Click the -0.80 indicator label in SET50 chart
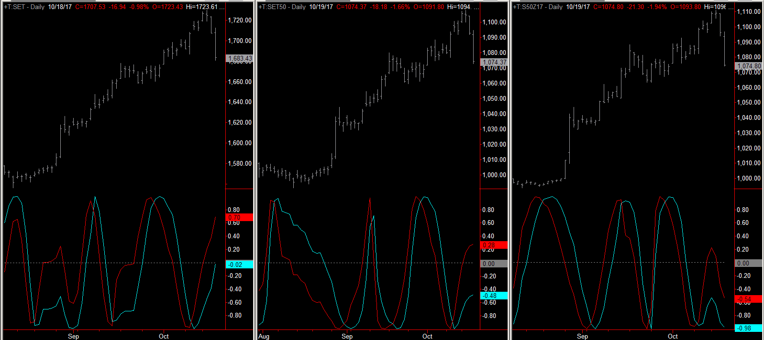764x340 pixels. click(x=488, y=316)
